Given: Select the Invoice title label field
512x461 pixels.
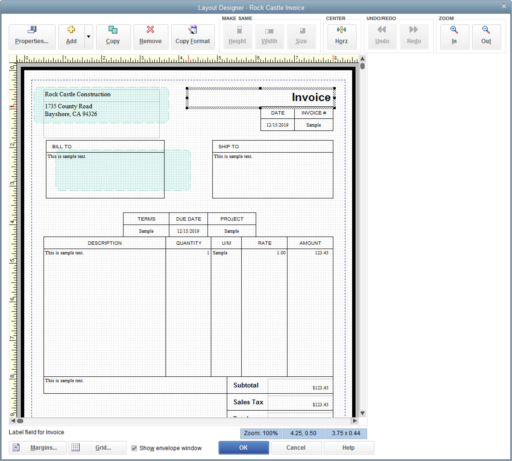Looking at the screenshot, I should (261, 98).
